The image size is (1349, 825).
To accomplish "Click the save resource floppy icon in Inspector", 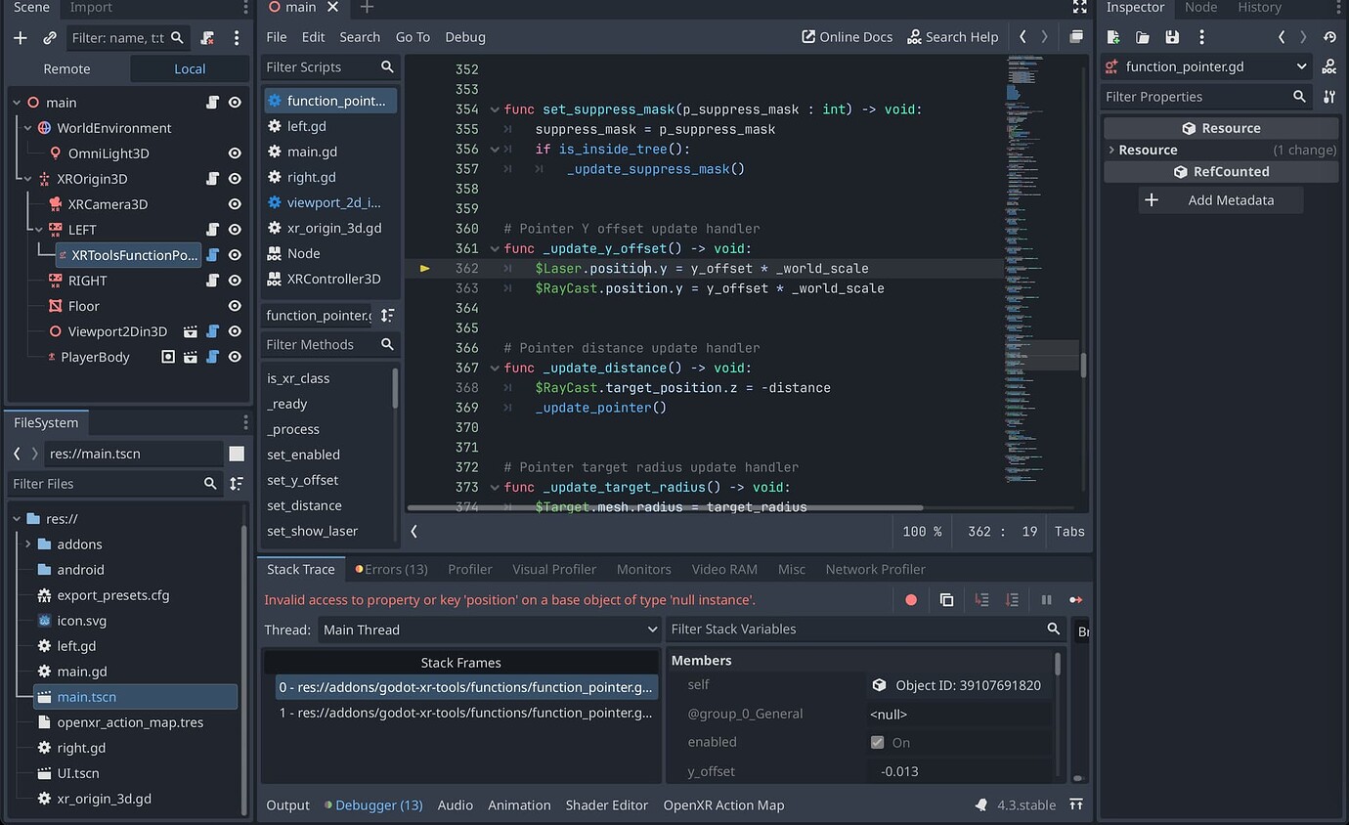I will click(x=1172, y=36).
